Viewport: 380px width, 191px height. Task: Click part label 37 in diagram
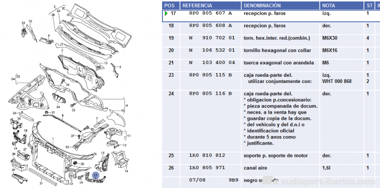(x=25, y=150)
